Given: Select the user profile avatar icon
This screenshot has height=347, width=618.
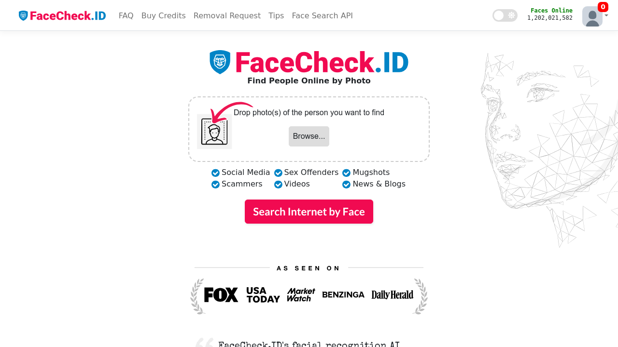Looking at the screenshot, I should pos(592,16).
